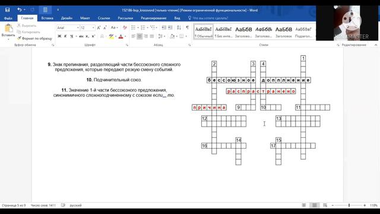Apply bulleted list formatting
Screen dimensions: 380x214
pos(133,28)
